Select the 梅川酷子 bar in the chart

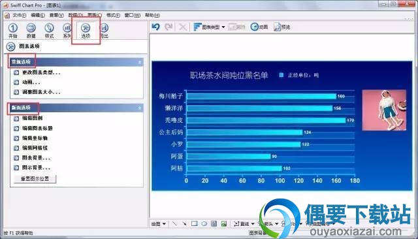tap(261, 96)
